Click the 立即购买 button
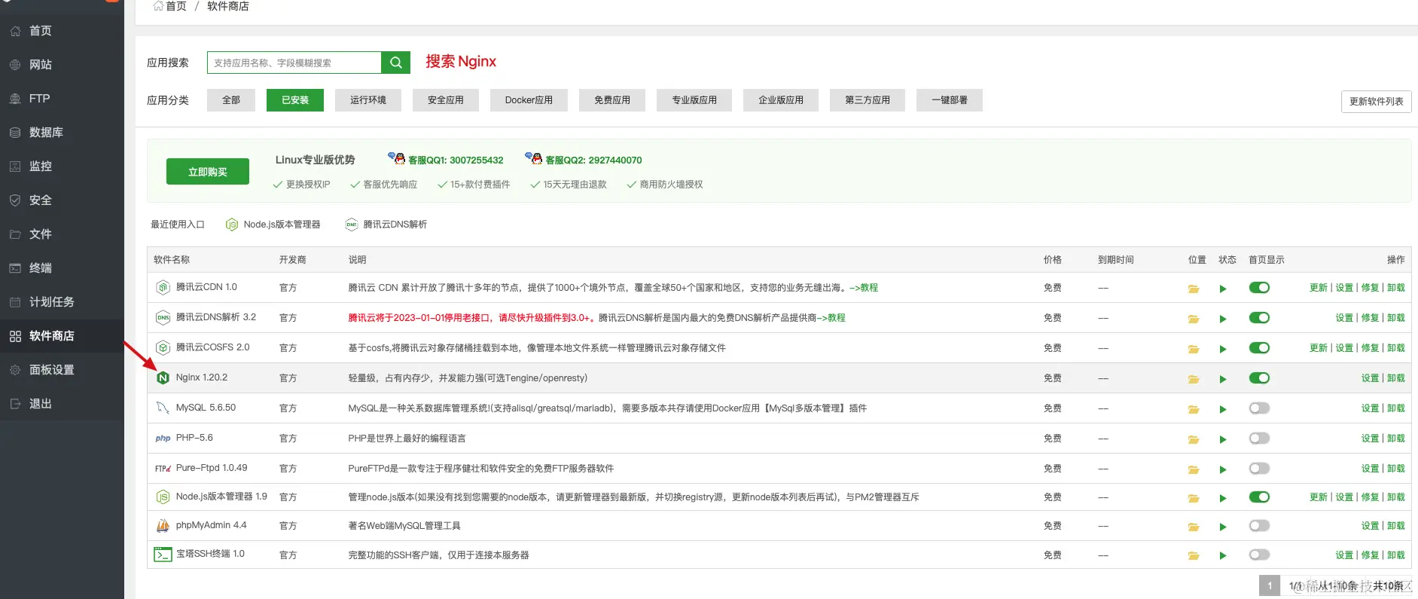This screenshot has width=1418, height=599. pos(208,172)
